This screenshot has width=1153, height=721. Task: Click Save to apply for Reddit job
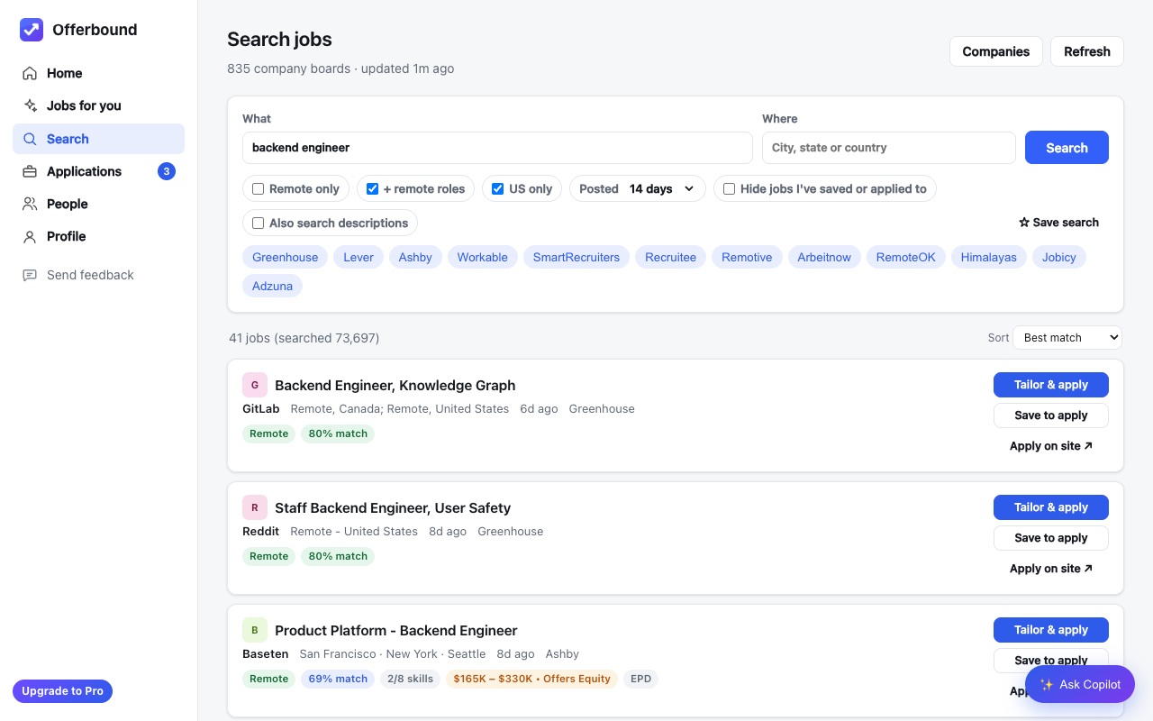point(1051,538)
